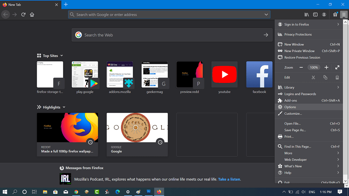This screenshot has width=349, height=196.
Task: Open the address bar history dropdown
Action: click(x=266, y=15)
